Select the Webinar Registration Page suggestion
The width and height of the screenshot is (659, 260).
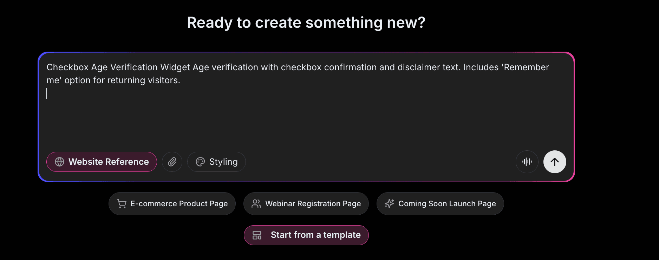coord(306,203)
